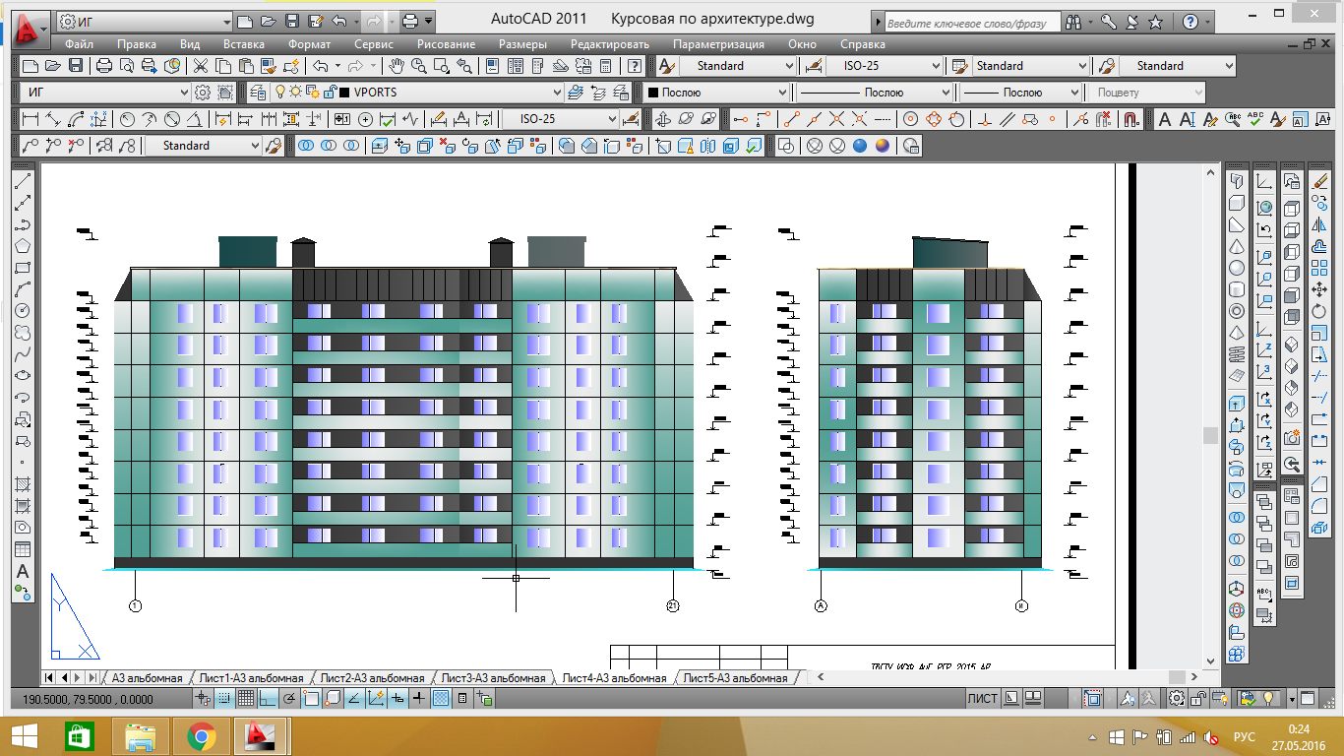Open the ИГ quick access workspace dropdown
The height and width of the screenshot is (756, 1344).
pos(145,21)
